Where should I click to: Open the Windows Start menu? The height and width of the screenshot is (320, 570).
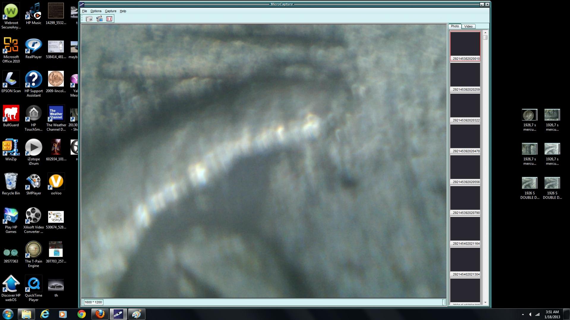point(8,314)
